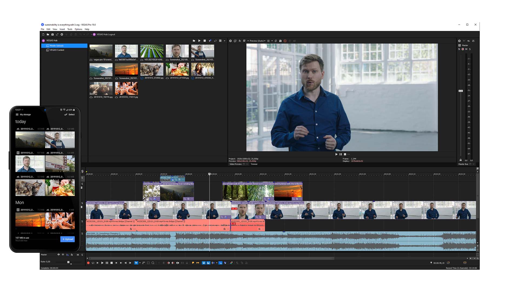Mute the Master bus channel

pos(466,49)
